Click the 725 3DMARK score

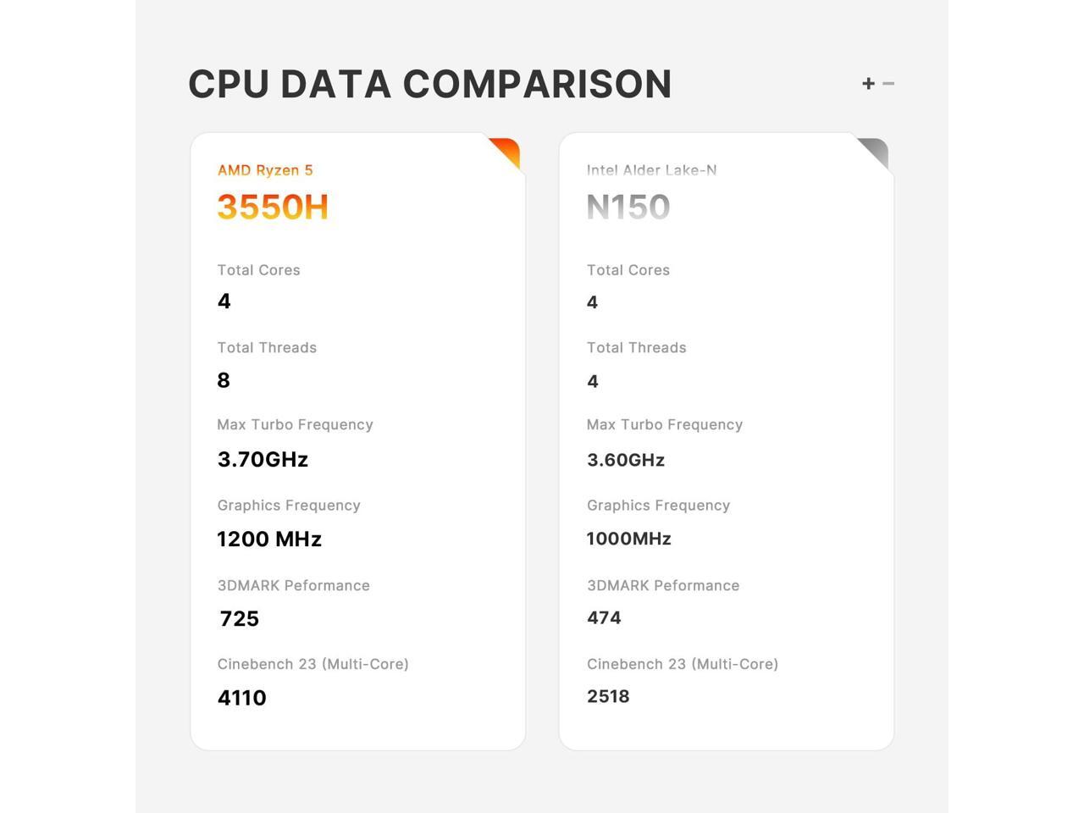(240, 618)
